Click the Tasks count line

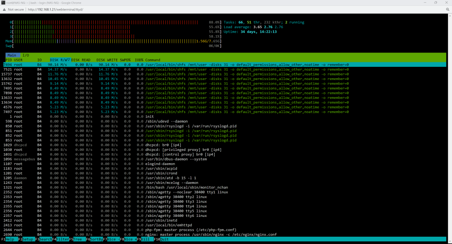[x=264, y=22]
